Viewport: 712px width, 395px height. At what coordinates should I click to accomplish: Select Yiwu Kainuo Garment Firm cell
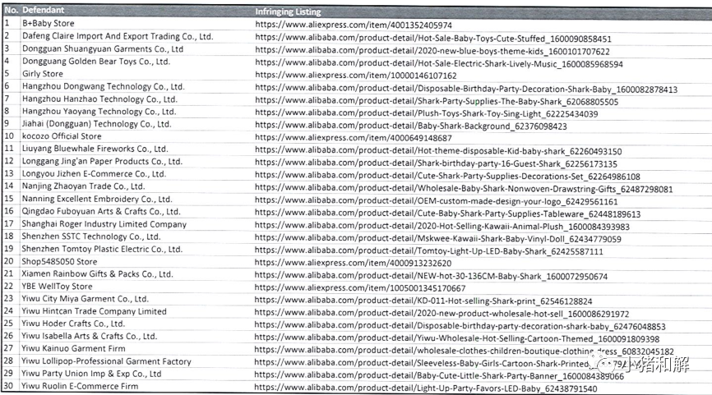pyautogui.click(x=73, y=348)
